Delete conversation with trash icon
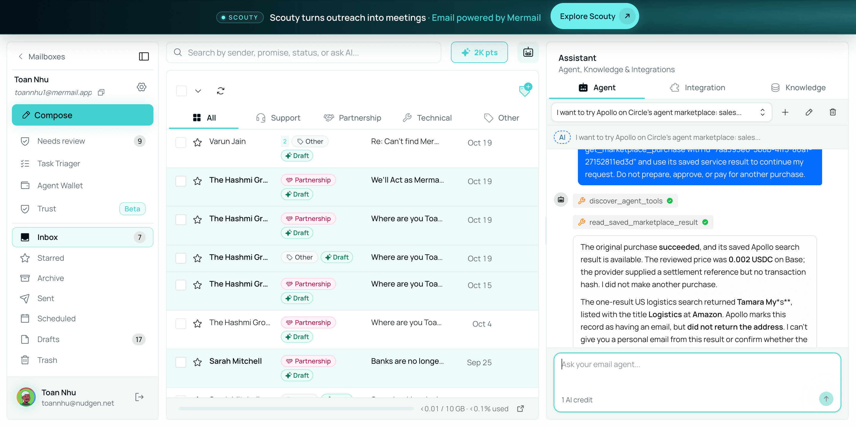This screenshot has width=856, height=427. coord(833,113)
